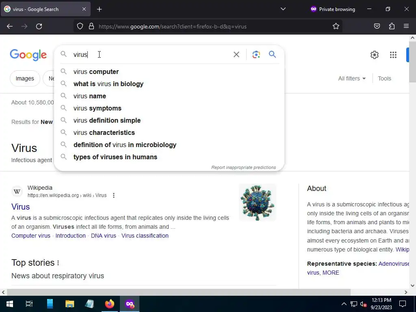This screenshot has height=312, width=416.
Task: Open a new tab with plus
Action: tap(99, 9)
